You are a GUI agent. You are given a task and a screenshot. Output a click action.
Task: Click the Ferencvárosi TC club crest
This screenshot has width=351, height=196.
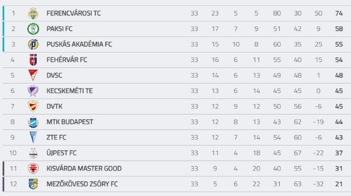[33, 13]
